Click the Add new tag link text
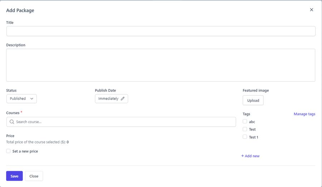This screenshot has height=187, width=322. [x=252, y=156]
